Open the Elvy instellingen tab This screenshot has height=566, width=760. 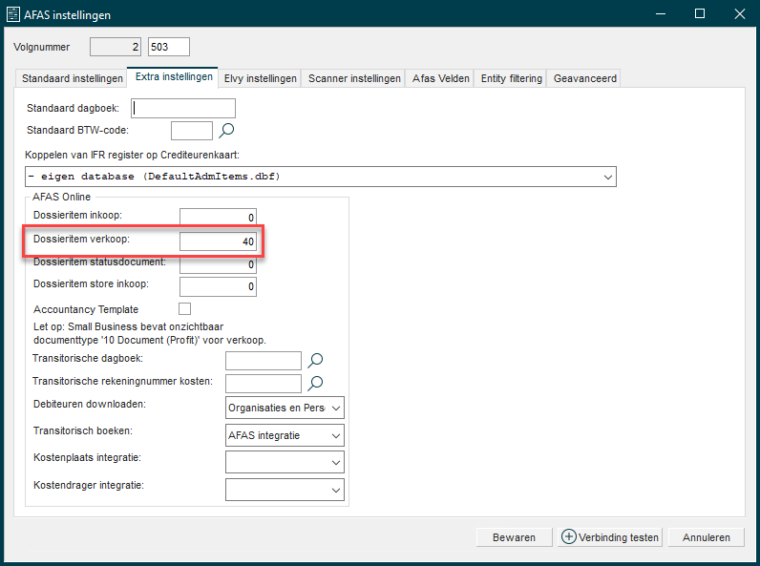click(261, 78)
